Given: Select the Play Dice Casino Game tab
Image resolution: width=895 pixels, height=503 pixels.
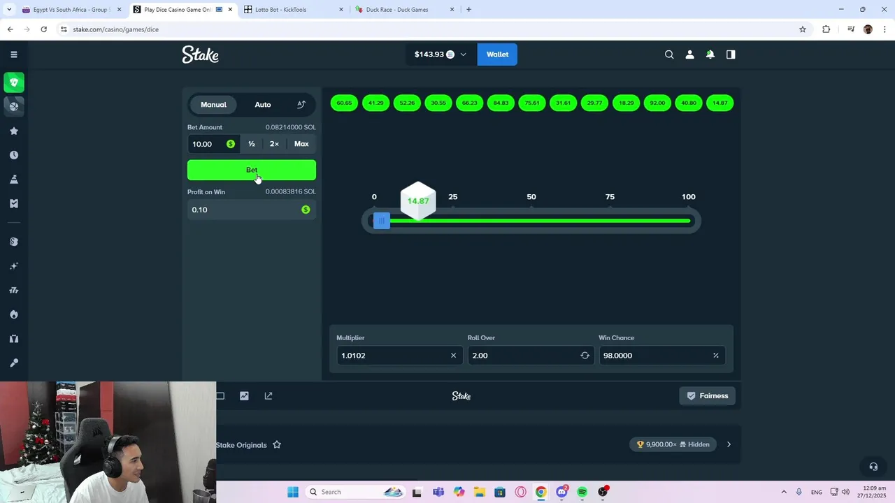Looking at the screenshot, I should pos(184,10).
